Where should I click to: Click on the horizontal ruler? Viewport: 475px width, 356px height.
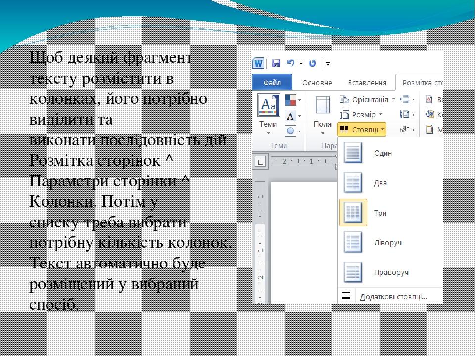[x=304, y=161]
